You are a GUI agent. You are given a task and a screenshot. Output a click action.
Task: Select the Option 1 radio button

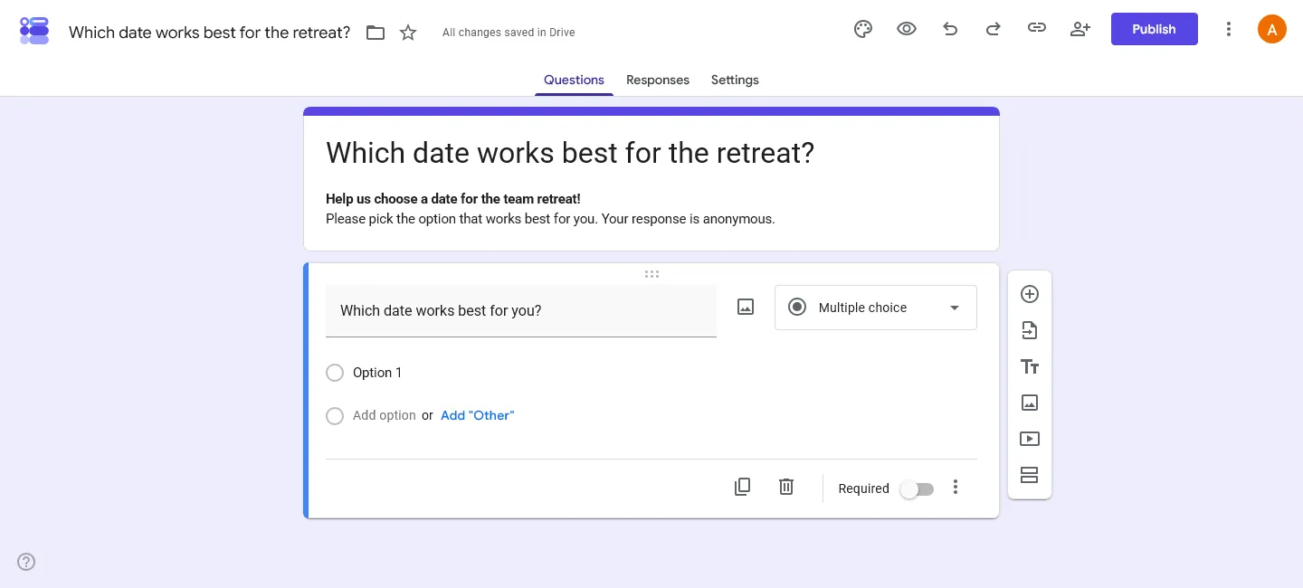coord(335,373)
